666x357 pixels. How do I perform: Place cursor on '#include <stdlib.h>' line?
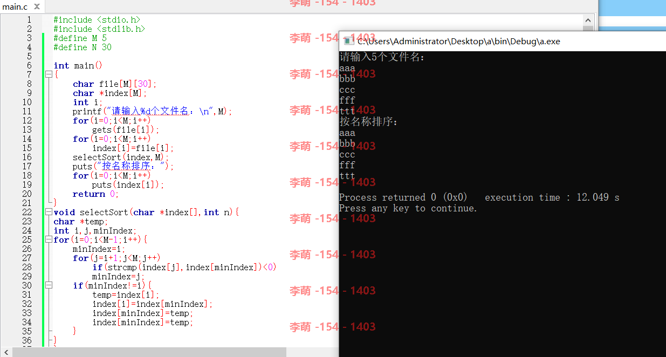pyautogui.click(x=99, y=29)
